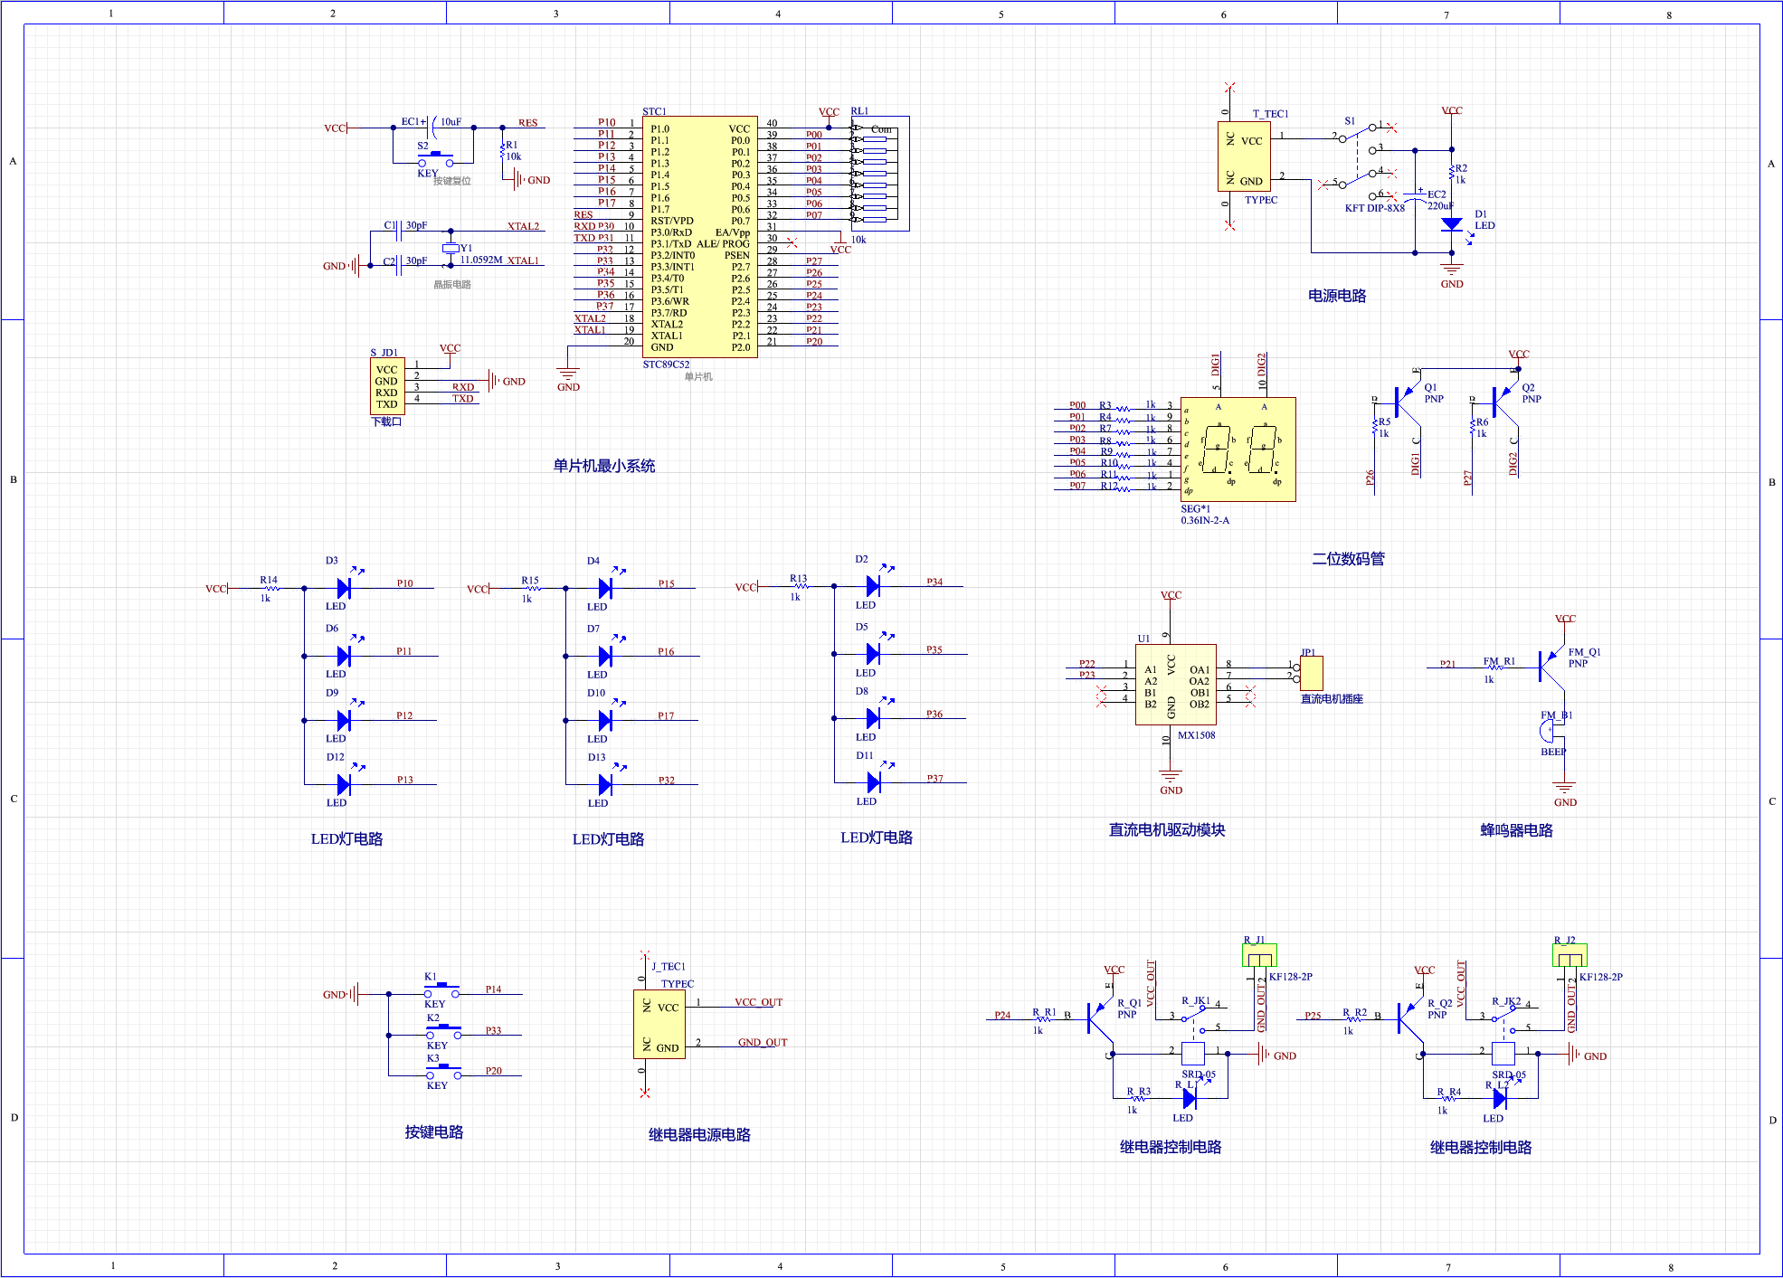Image resolution: width=1783 pixels, height=1278 pixels.
Task: Click the 继电器电源电路 section title
Action: click(699, 1135)
